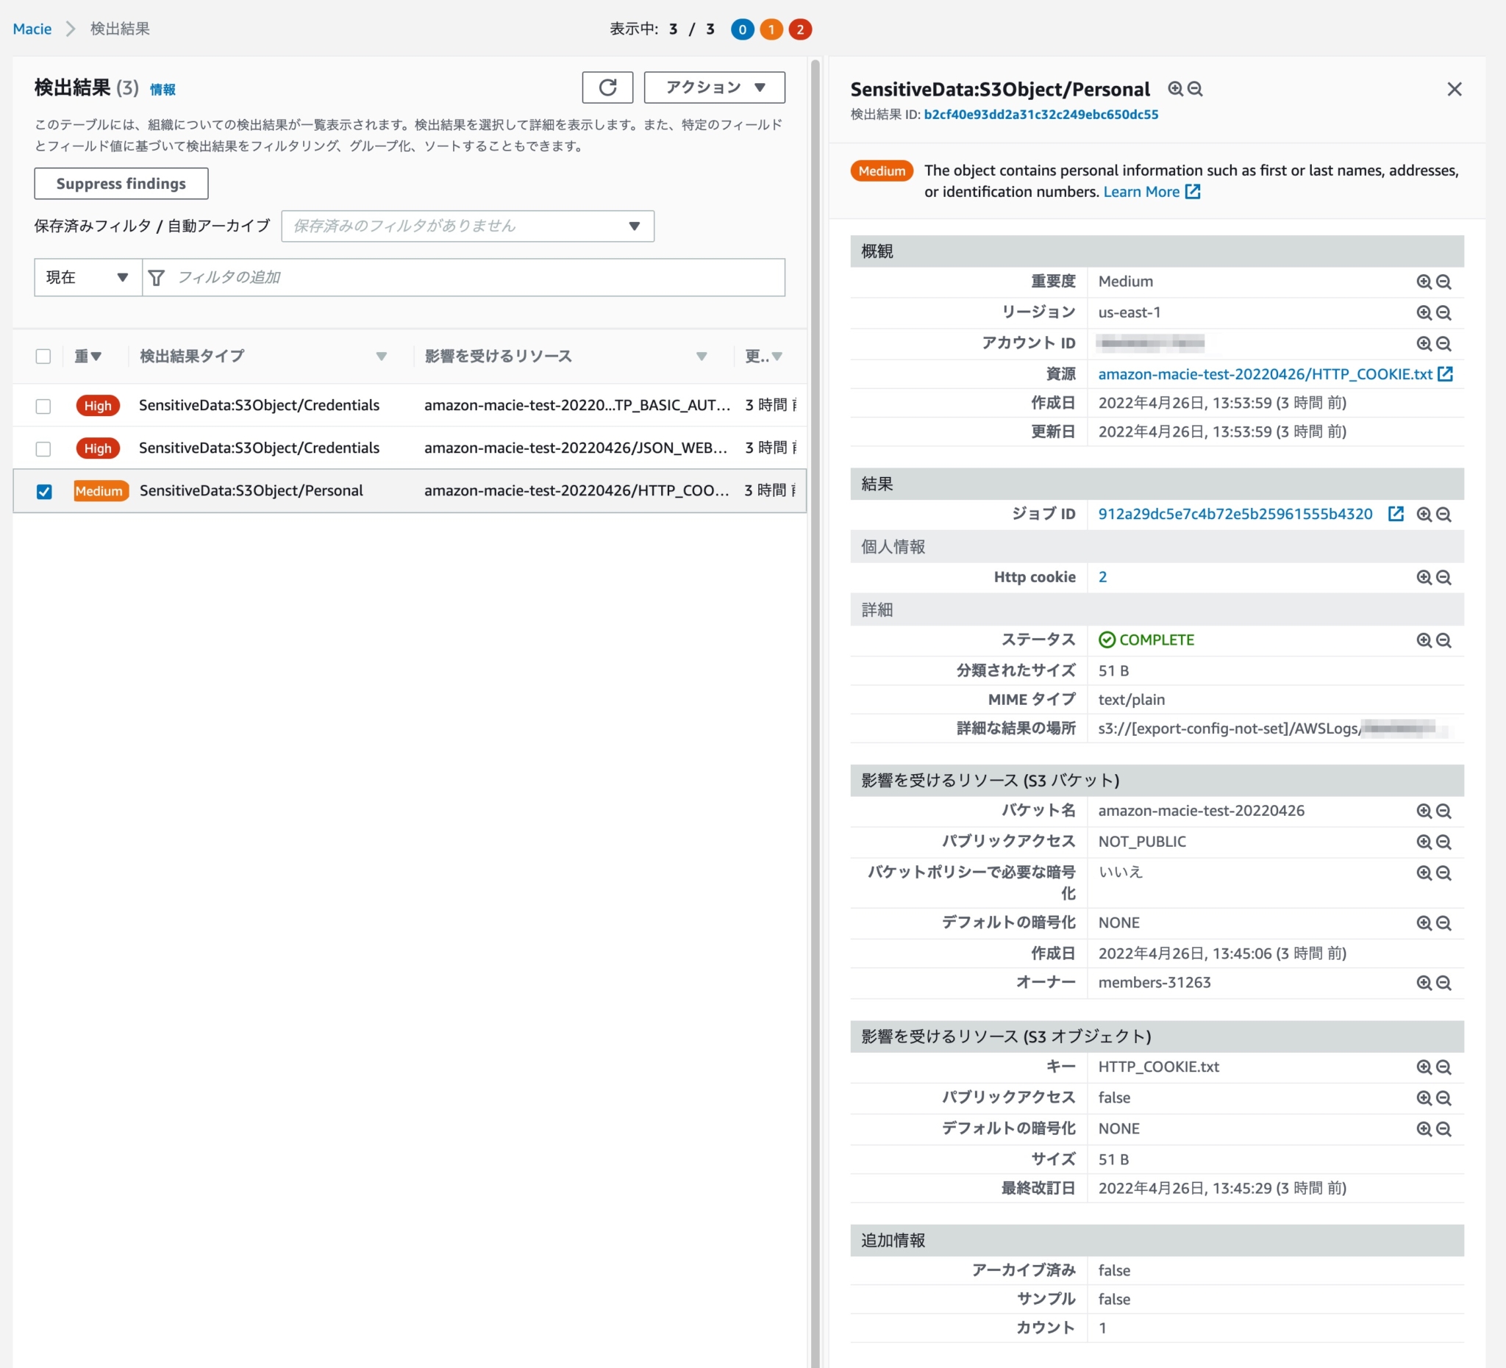Check the first High Credentials finding

point(43,407)
